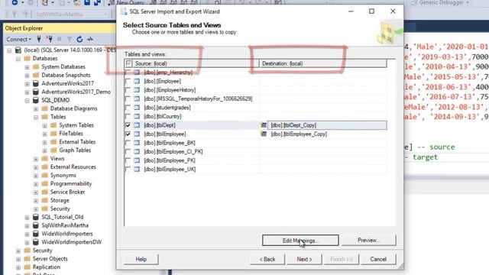Click the folder icon beside Service Broker
The image size is (489, 275).
coord(45,192)
